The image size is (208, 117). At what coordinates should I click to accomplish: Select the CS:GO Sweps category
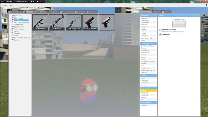[x=18, y=18]
